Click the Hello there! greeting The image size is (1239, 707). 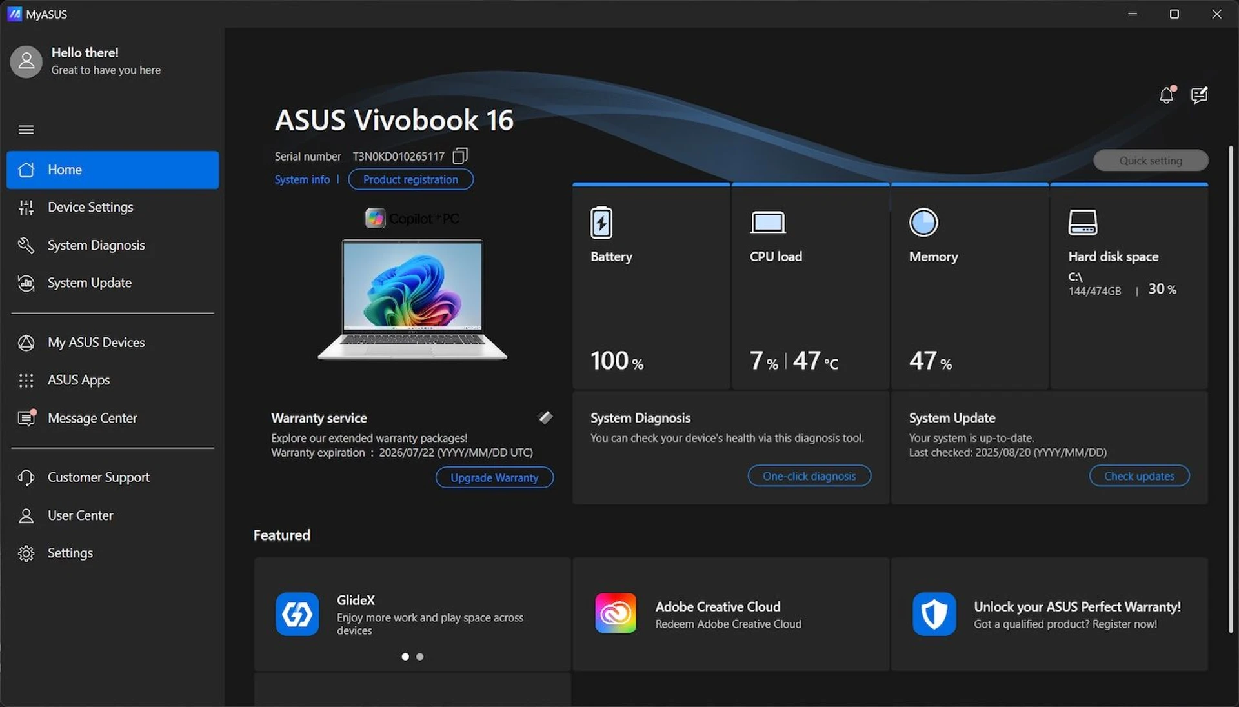pos(85,53)
